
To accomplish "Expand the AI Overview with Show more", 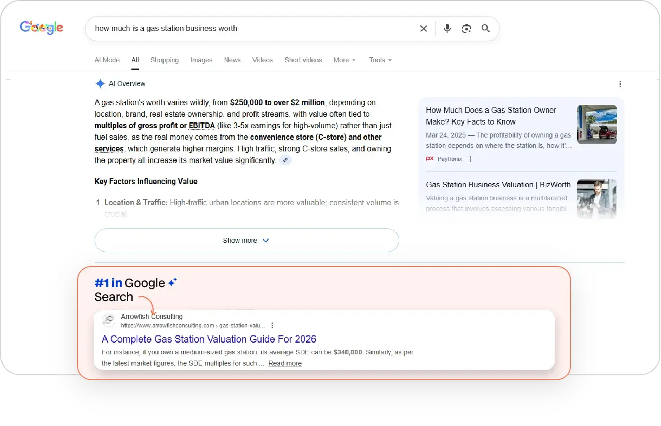I will (246, 240).
